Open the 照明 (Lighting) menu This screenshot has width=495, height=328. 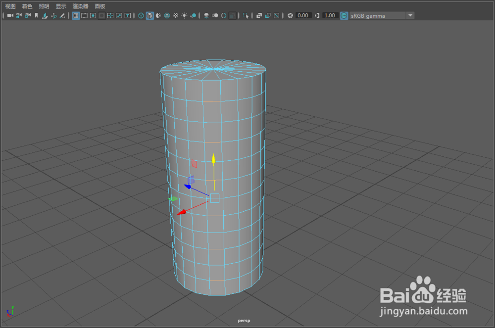44,6
